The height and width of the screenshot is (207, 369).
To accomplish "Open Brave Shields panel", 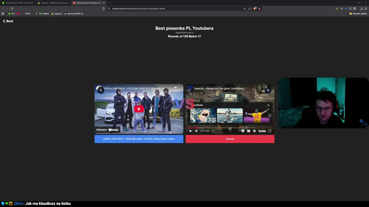I will click(x=255, y=9).
